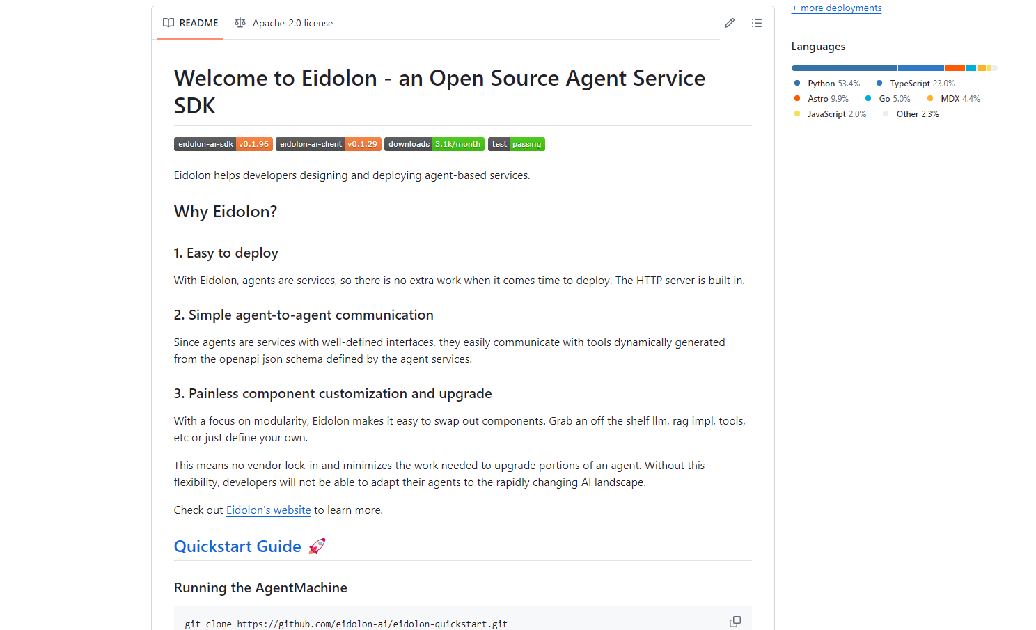Click the test passing badge
This screenshot has width=1036, height=630.
click(x=516, y=144)
